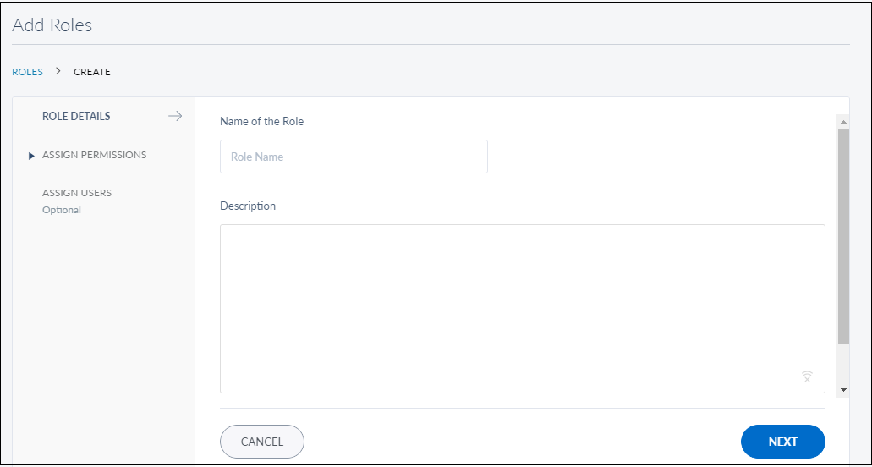872x467 pixels.
Task: Click the icon in the Description box corner
Action: 807,376
